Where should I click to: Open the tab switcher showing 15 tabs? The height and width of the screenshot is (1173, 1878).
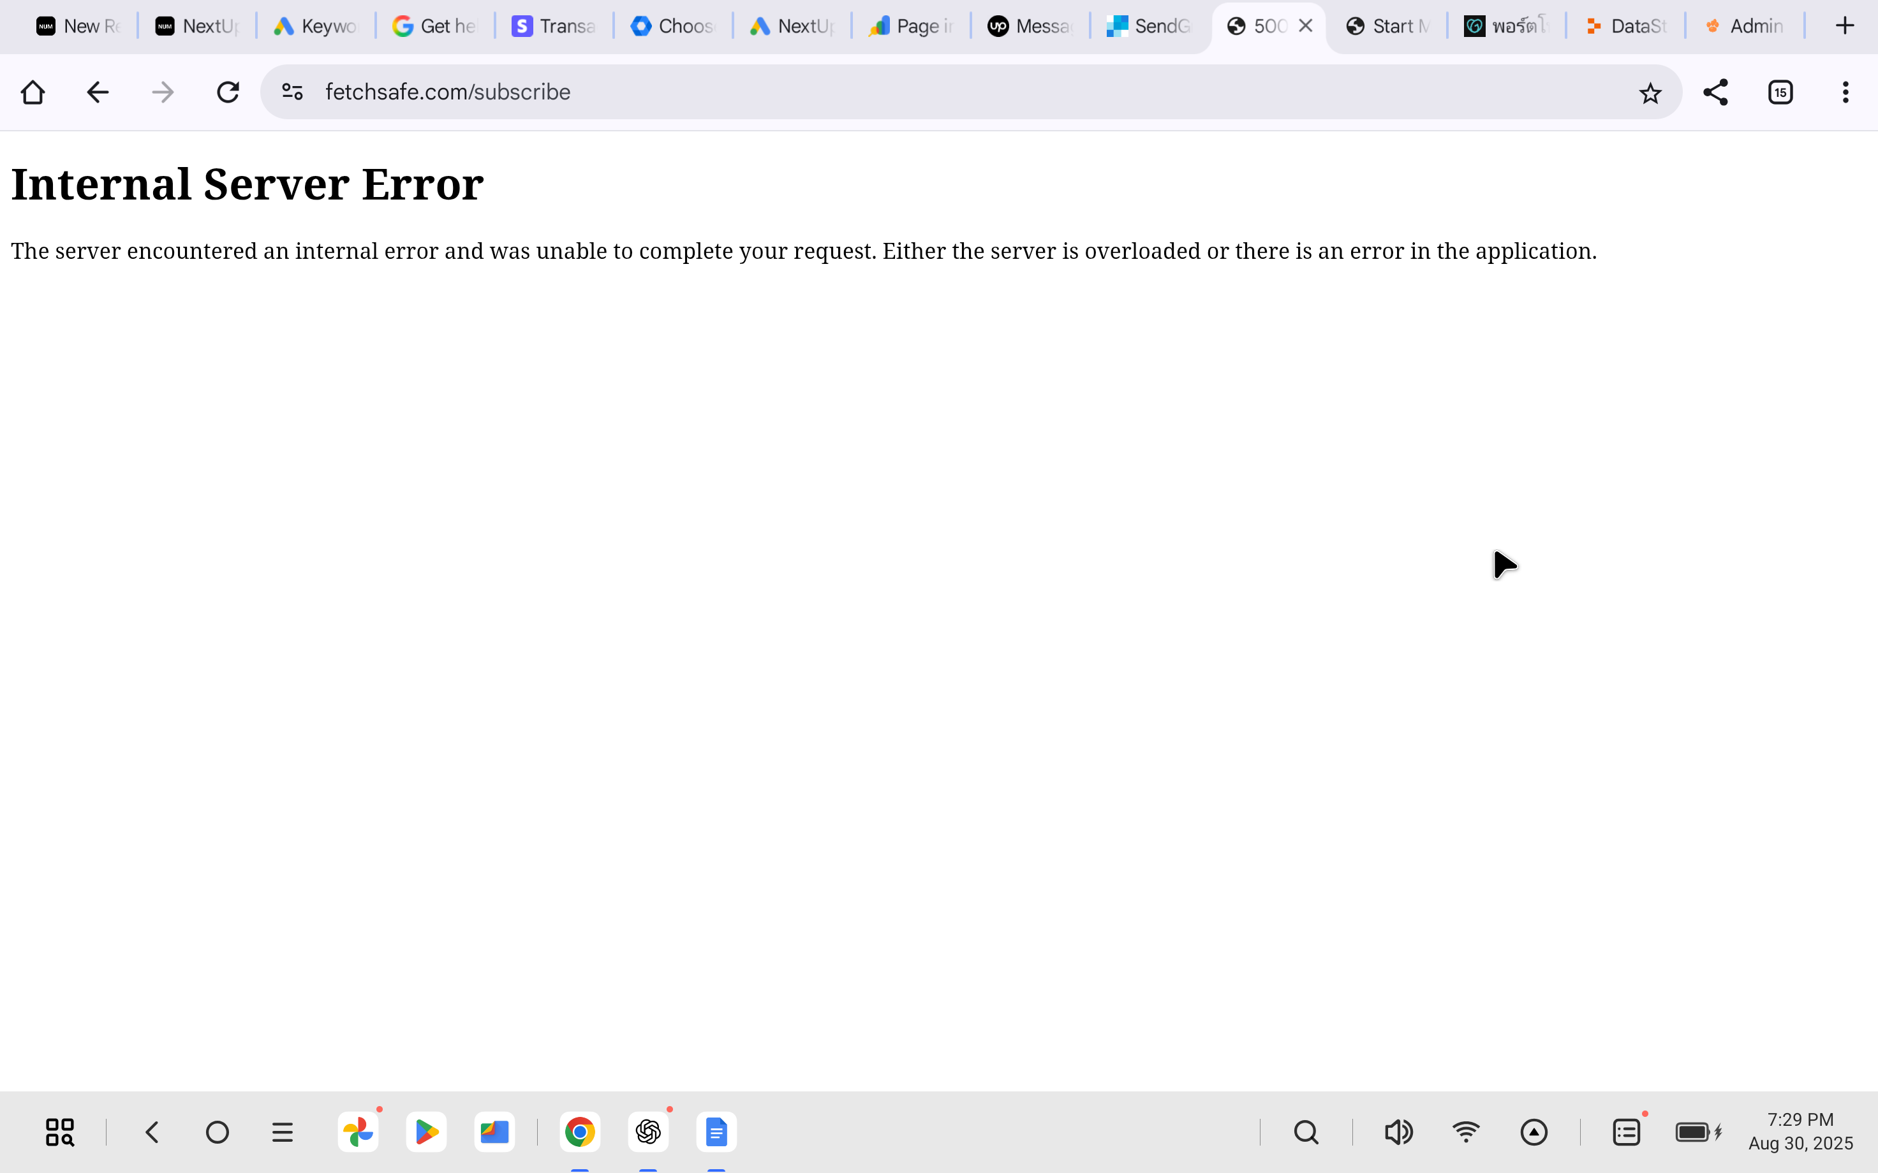pos(1780,92)
